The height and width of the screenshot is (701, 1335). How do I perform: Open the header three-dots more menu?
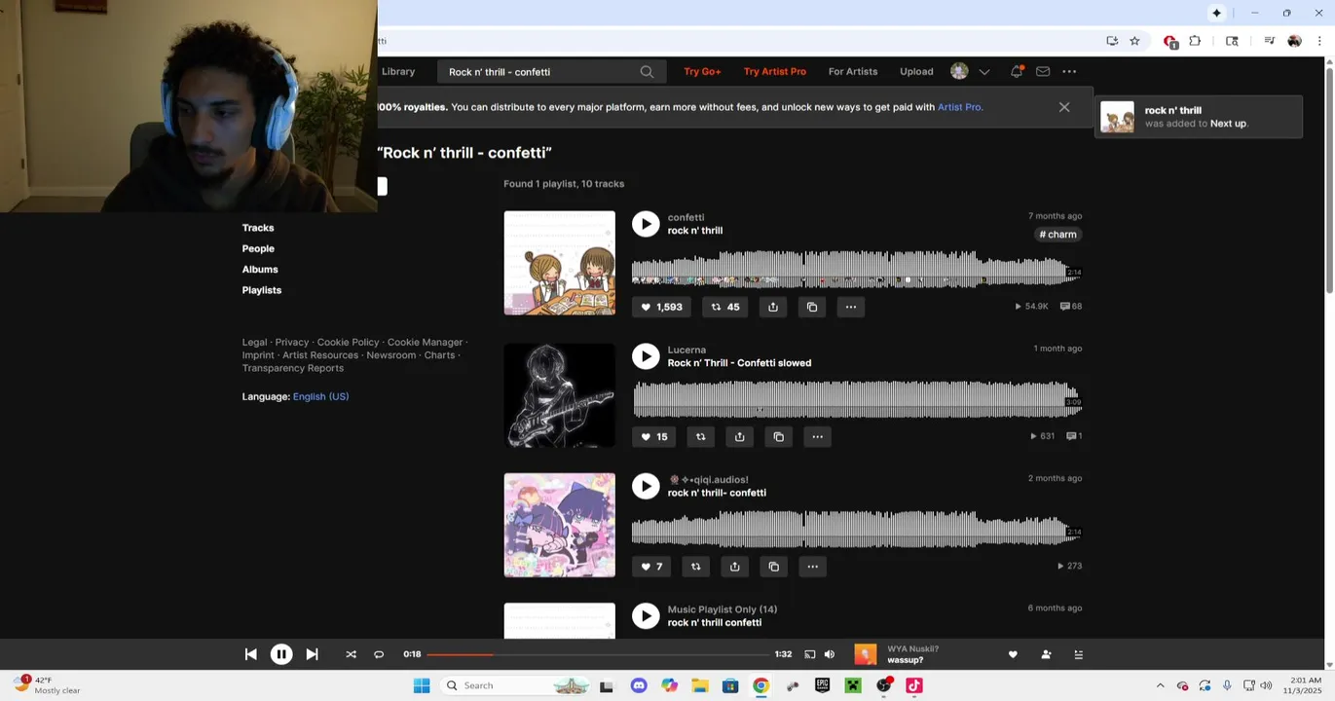coord(1069,71)
